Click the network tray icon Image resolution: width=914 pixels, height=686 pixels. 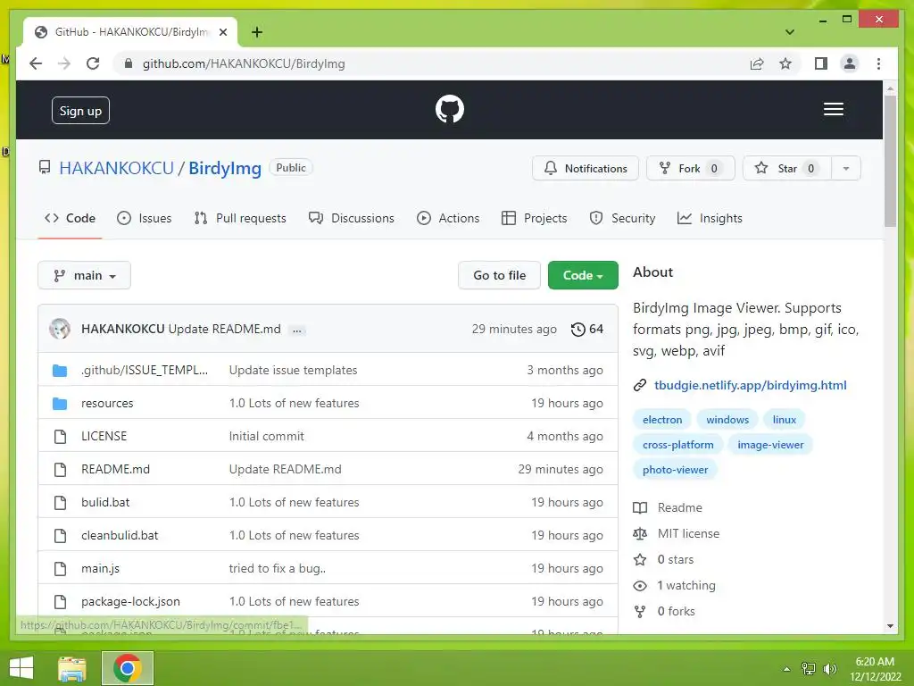809,669
